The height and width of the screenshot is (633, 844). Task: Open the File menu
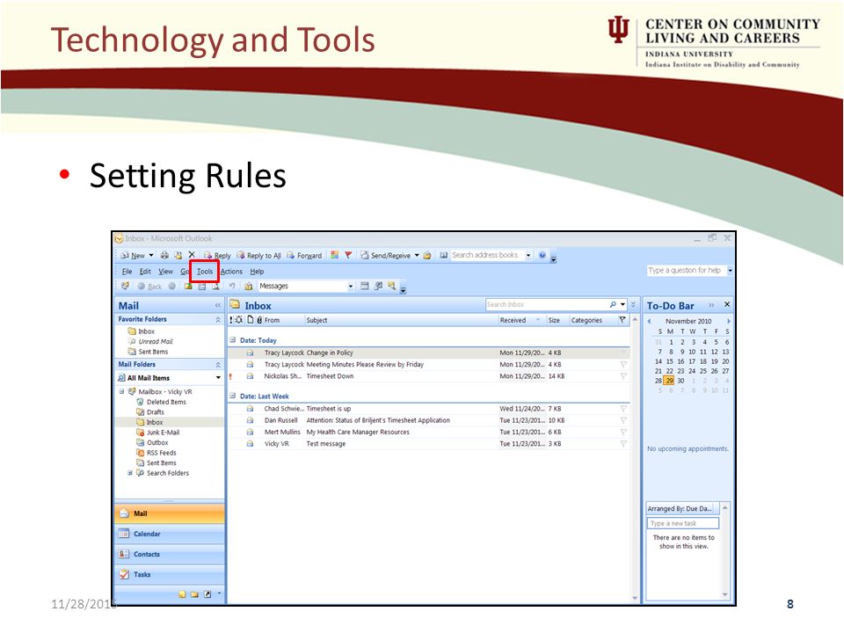pos(127,272)
